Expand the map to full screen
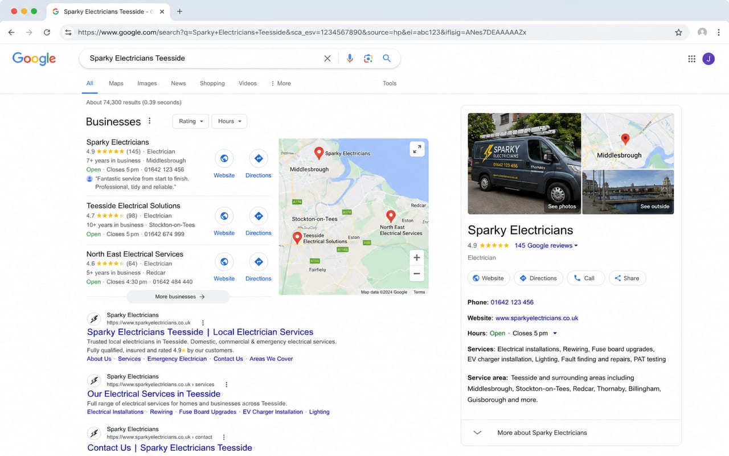The height and width of the screenshot is (456, 729). [x=417, y=149]
